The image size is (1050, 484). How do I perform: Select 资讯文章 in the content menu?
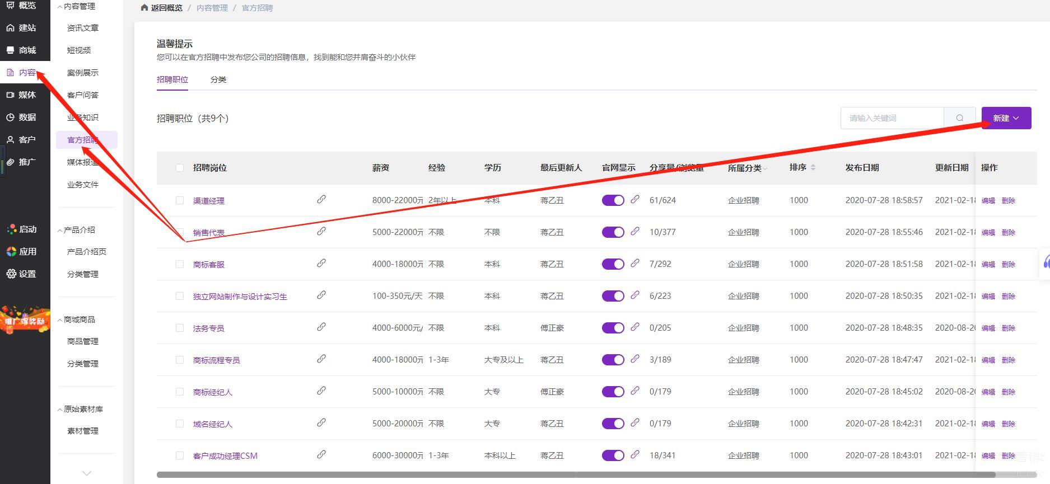coord(83,28)
